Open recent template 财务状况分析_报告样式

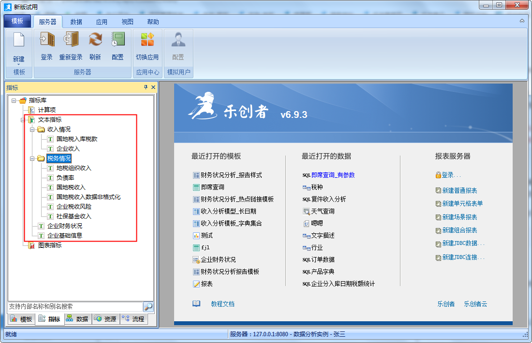tap(231, 175)
